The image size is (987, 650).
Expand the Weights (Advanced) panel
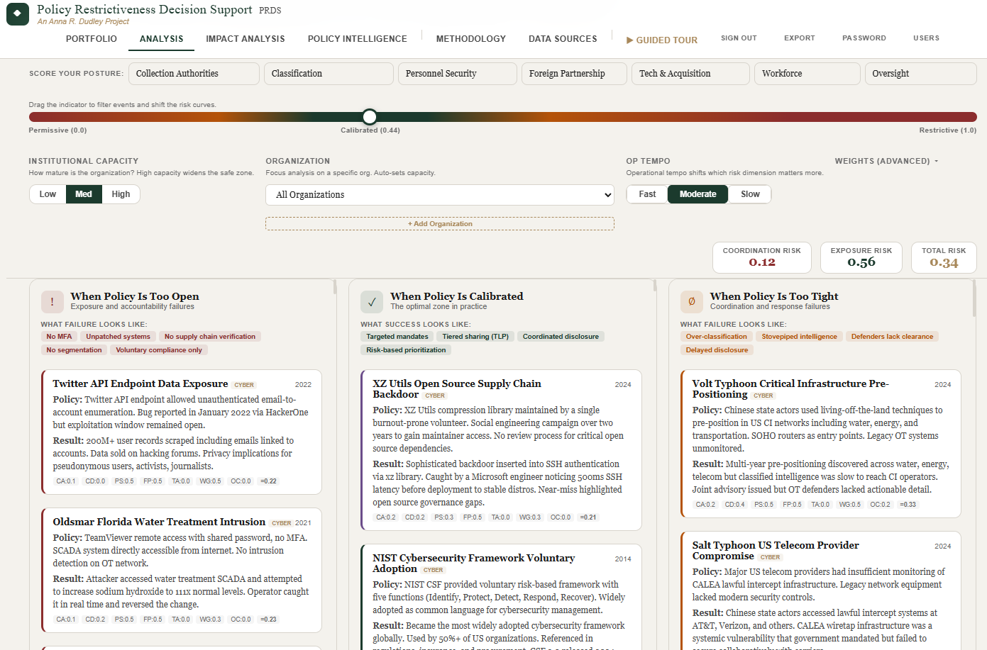pyautogui.click(x=886, y=161)
